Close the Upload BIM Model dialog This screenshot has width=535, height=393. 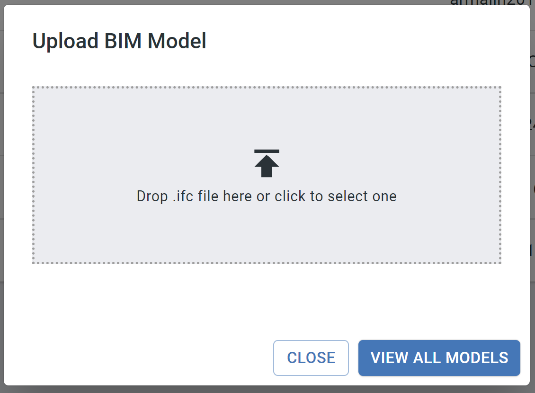311,358
